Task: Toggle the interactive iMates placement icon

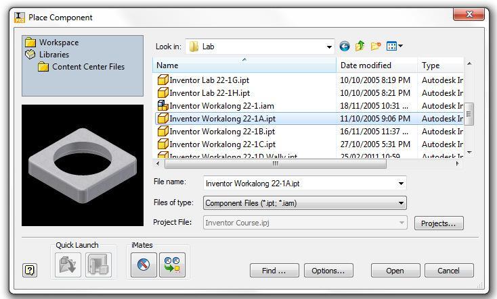Action: pyautogui.click(x=144, y=265)
